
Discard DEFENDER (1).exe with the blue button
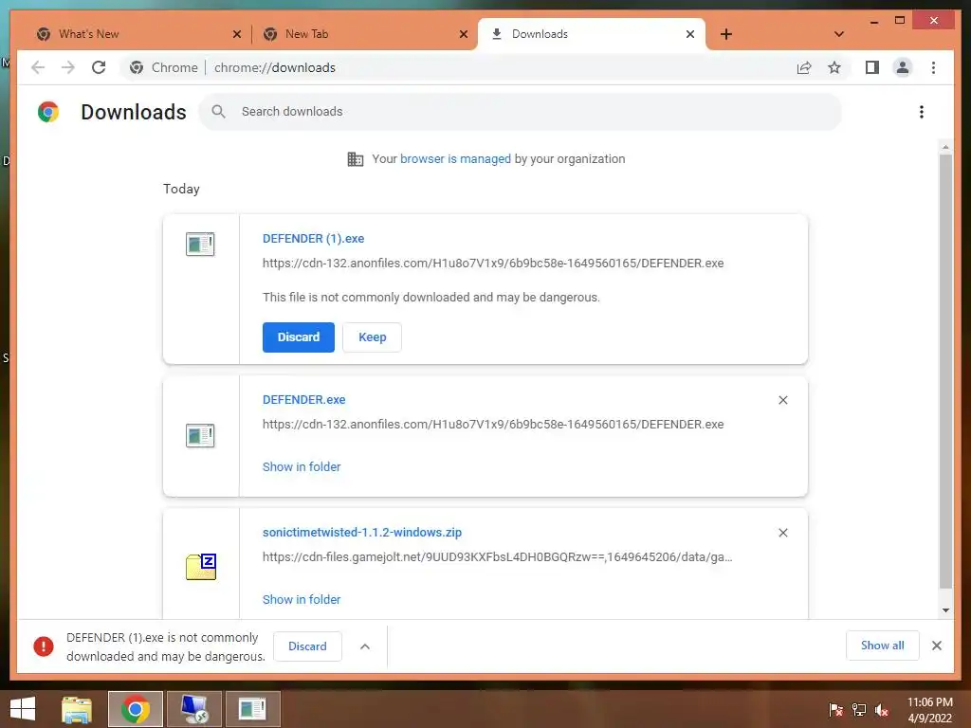pyautogui.click(x=299, y=337)
